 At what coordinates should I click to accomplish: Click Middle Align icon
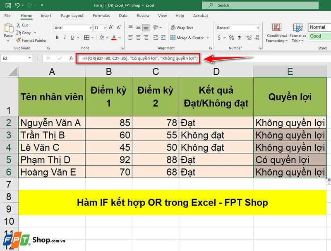(138, 27)
